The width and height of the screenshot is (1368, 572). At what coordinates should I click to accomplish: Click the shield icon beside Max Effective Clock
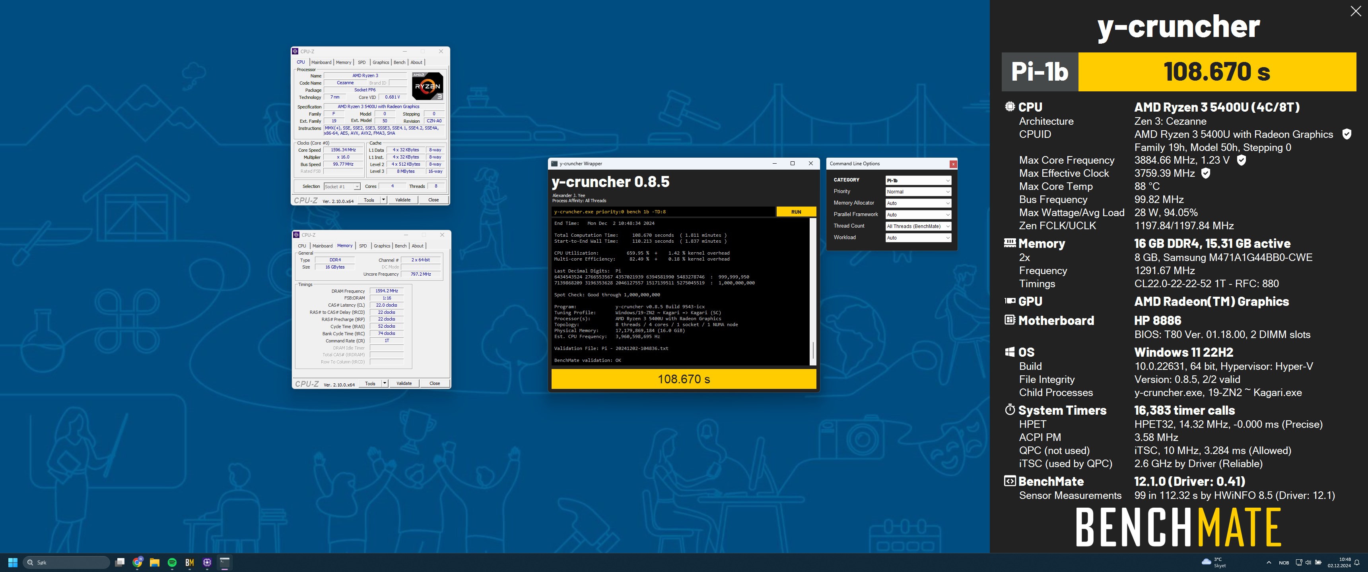pos(1205,173)
